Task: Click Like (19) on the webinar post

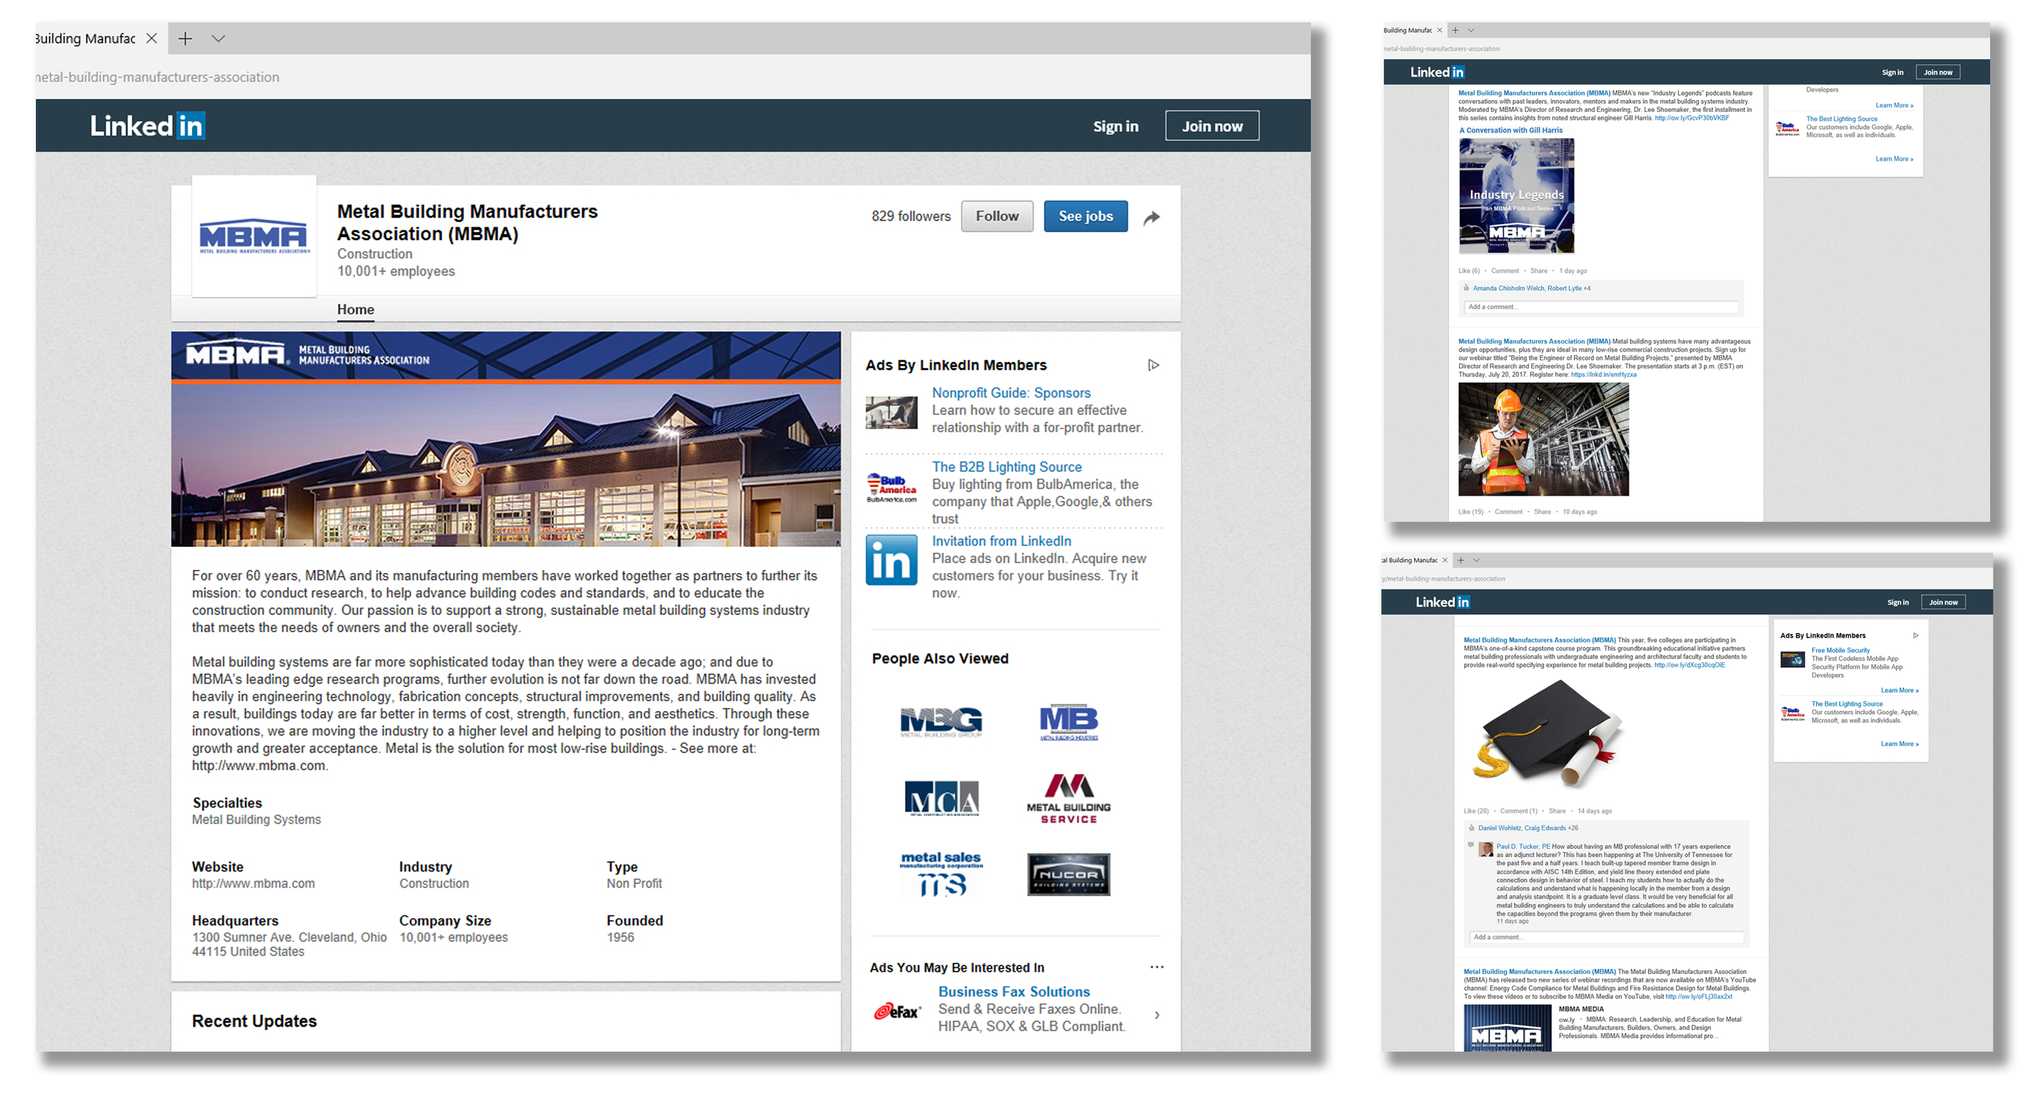Action: tap(1470, 512)
